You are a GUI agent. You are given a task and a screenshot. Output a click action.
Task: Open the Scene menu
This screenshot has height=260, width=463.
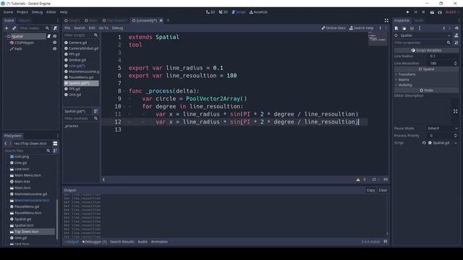pos(8,12)
